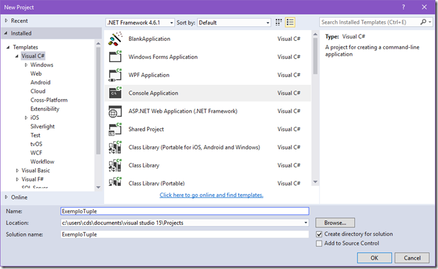Expand the Online section

tap(6, 197)
